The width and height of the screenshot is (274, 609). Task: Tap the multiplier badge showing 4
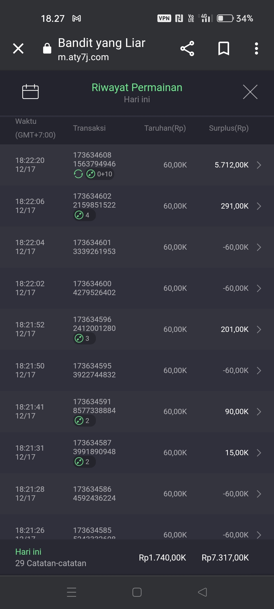click(84, 215)
